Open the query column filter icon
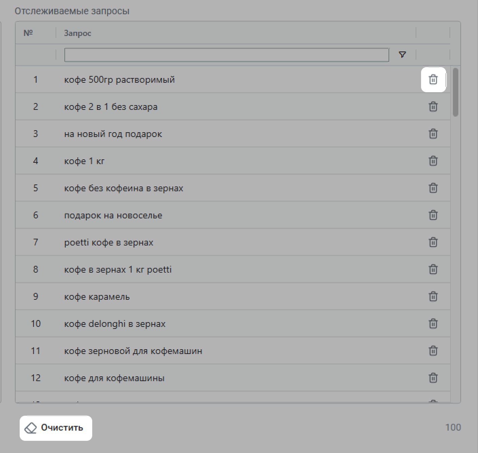The width and height of the screenshot is (478, 453). (402, 55)
